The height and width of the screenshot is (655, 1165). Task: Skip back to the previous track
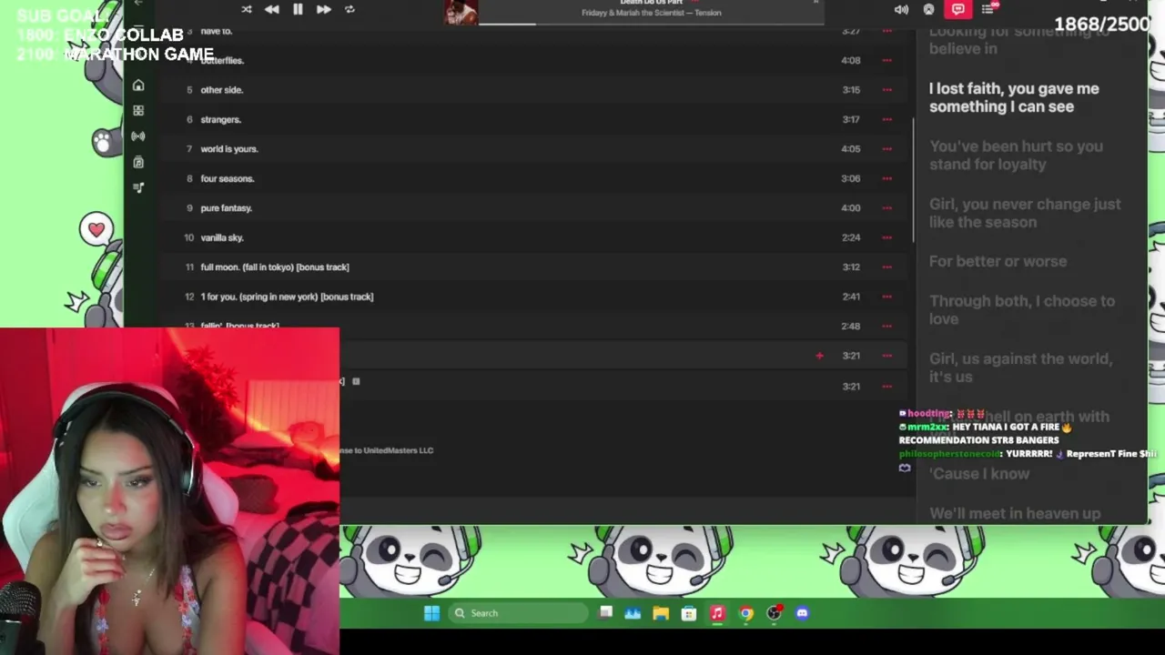click(271, 9)
